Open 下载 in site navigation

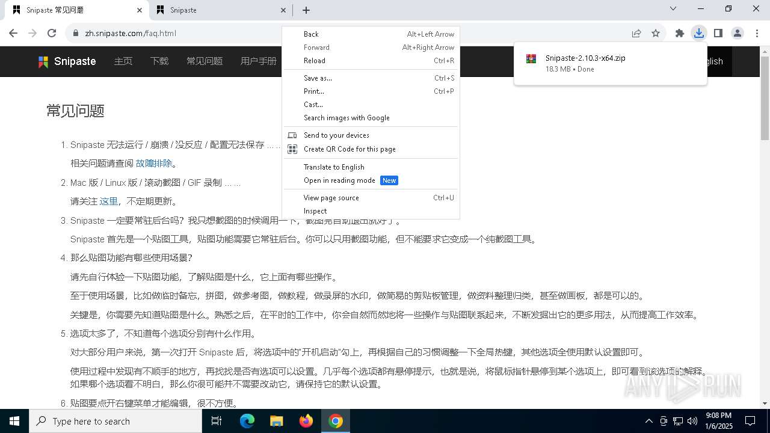[x=159, y=61]
